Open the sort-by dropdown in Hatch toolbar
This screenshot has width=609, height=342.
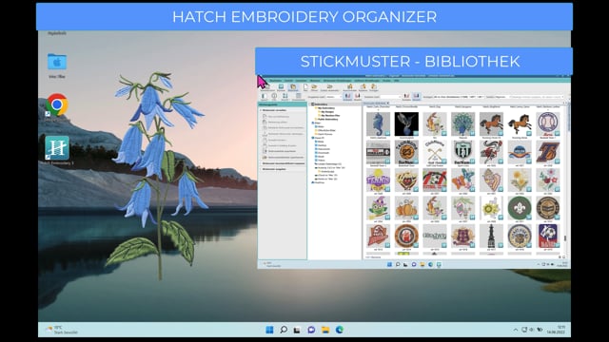[389, 97]
